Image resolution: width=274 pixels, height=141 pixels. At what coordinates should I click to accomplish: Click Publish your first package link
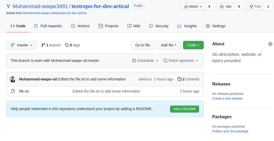coord(230,131)
